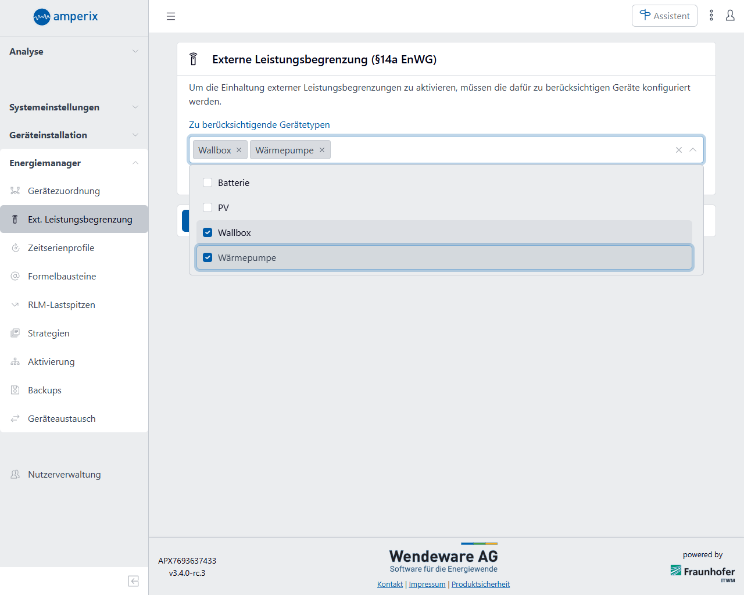The height and width of the screenshot is (595, 744).
Task: Click the RLM-Lastspitzen sidebar icon
Action: coord(15,304)
